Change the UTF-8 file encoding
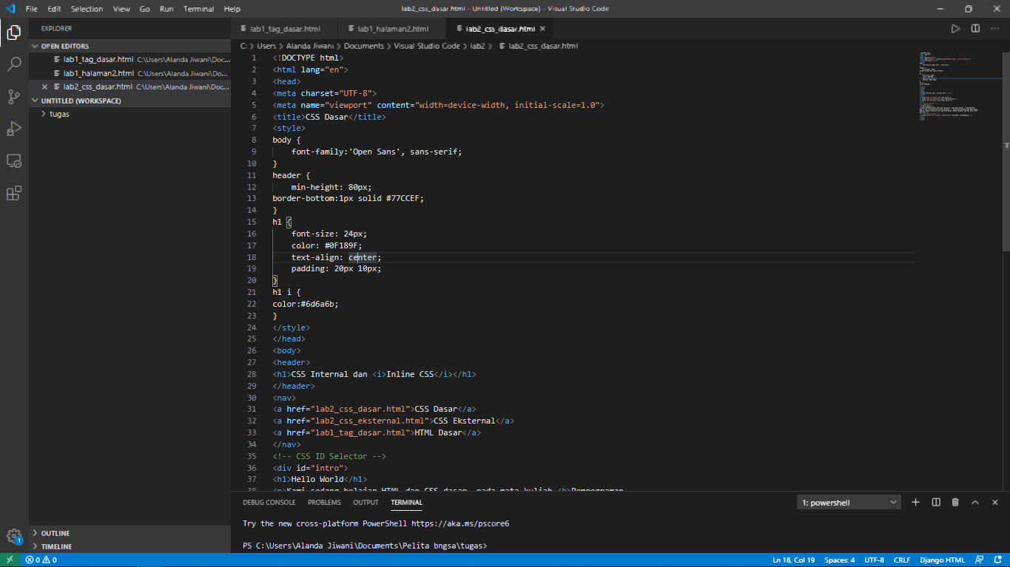 874,560
